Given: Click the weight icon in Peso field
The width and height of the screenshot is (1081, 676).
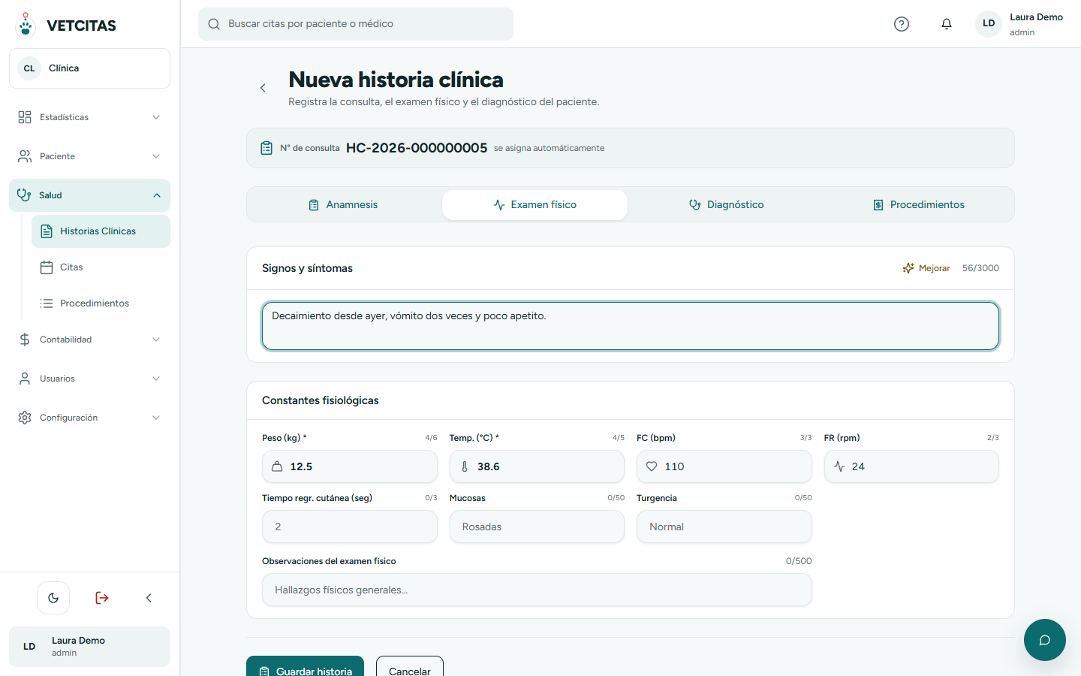Looking at the screenshot, I should click(x=277, y=466).
